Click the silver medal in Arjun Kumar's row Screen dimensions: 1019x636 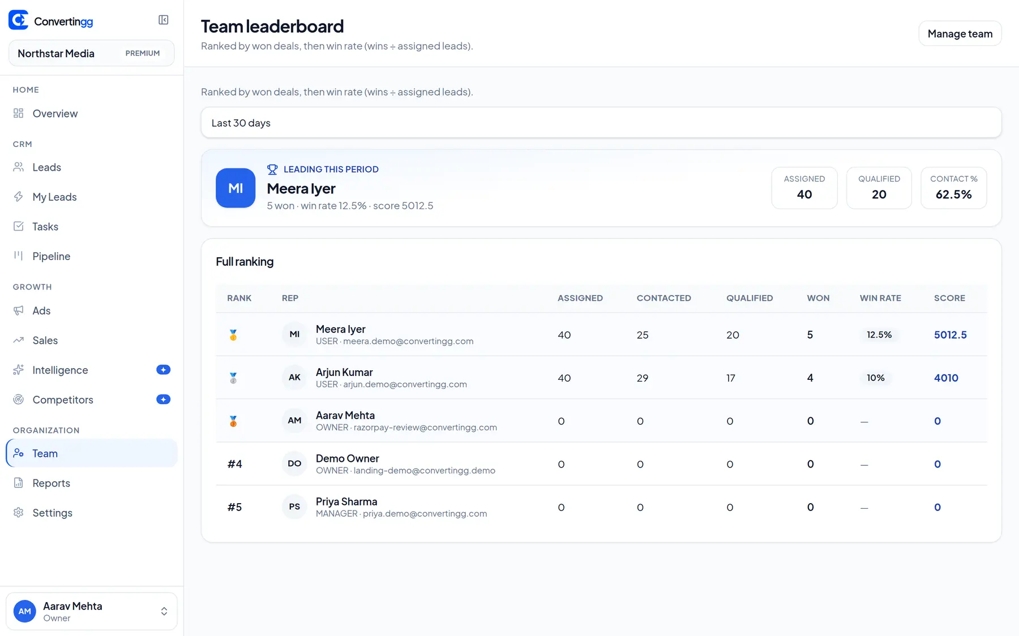[x=233, y=378]
